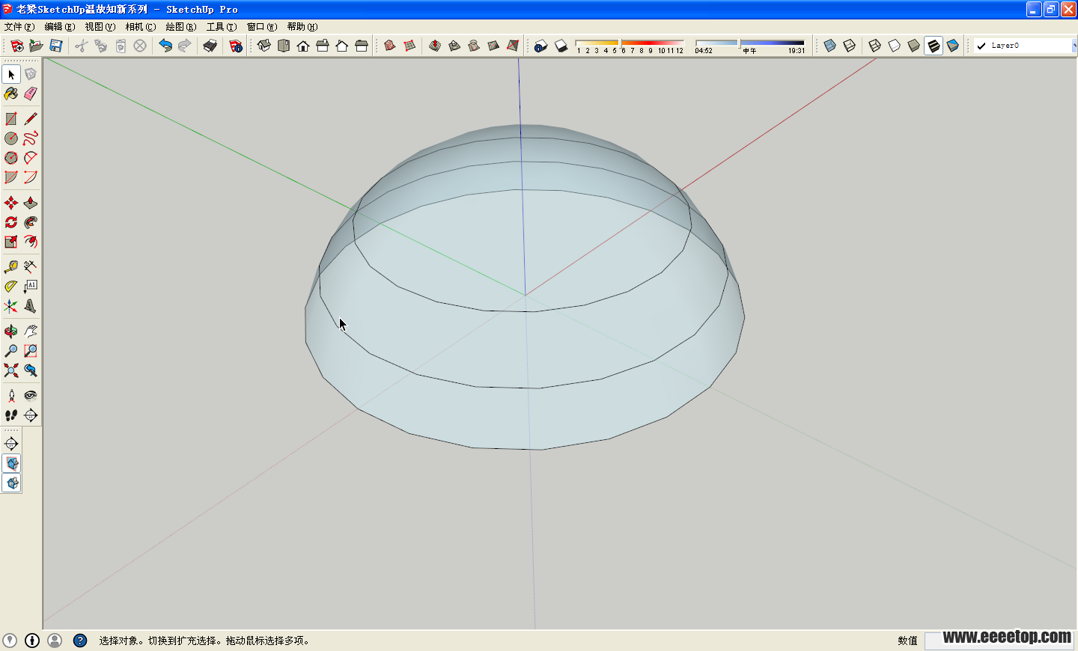Select the Text label tool

point(31,287)
